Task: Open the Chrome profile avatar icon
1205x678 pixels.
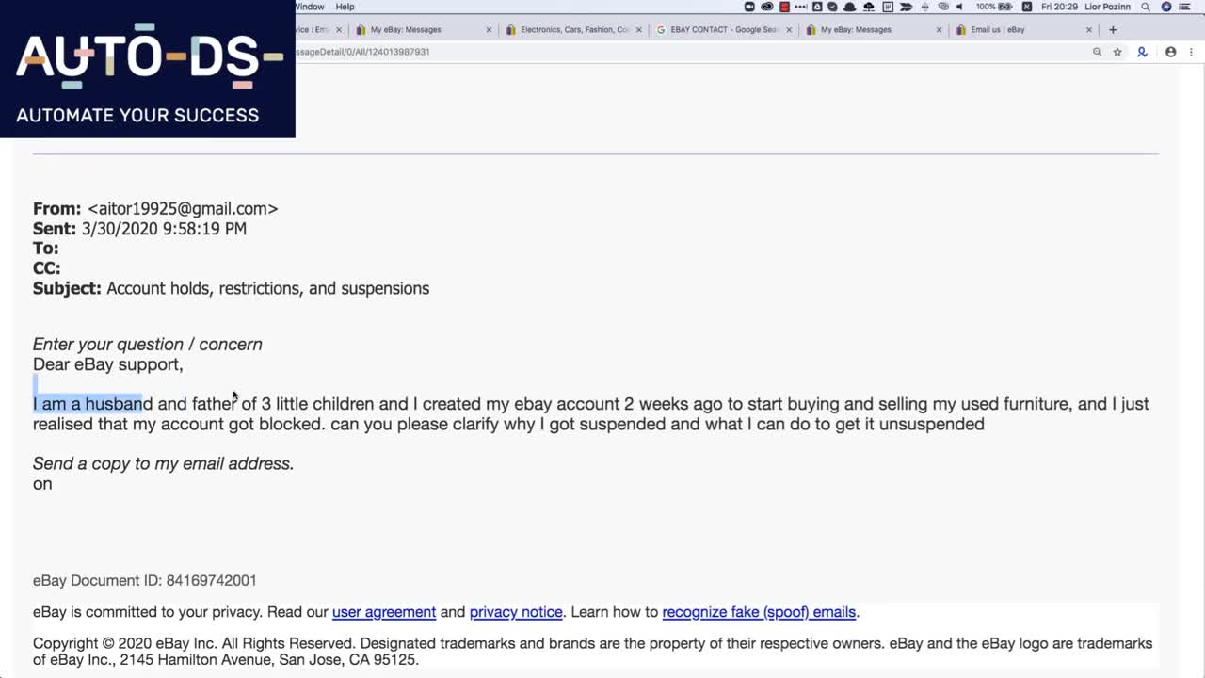Action: click(1170, 52)
